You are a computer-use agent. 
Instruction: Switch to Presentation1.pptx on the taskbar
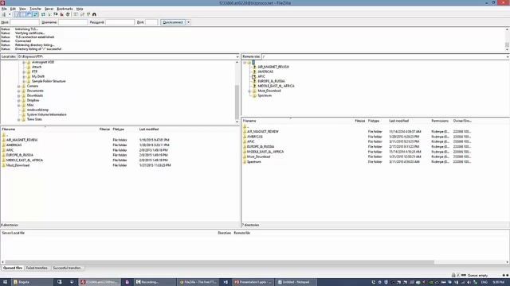(253, 282)
